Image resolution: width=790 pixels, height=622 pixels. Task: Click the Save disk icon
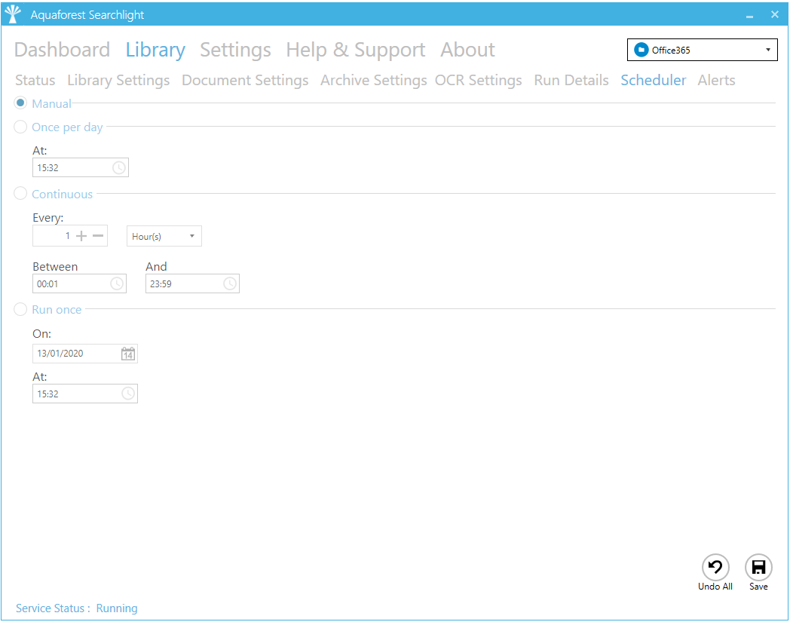click(758, 567)
